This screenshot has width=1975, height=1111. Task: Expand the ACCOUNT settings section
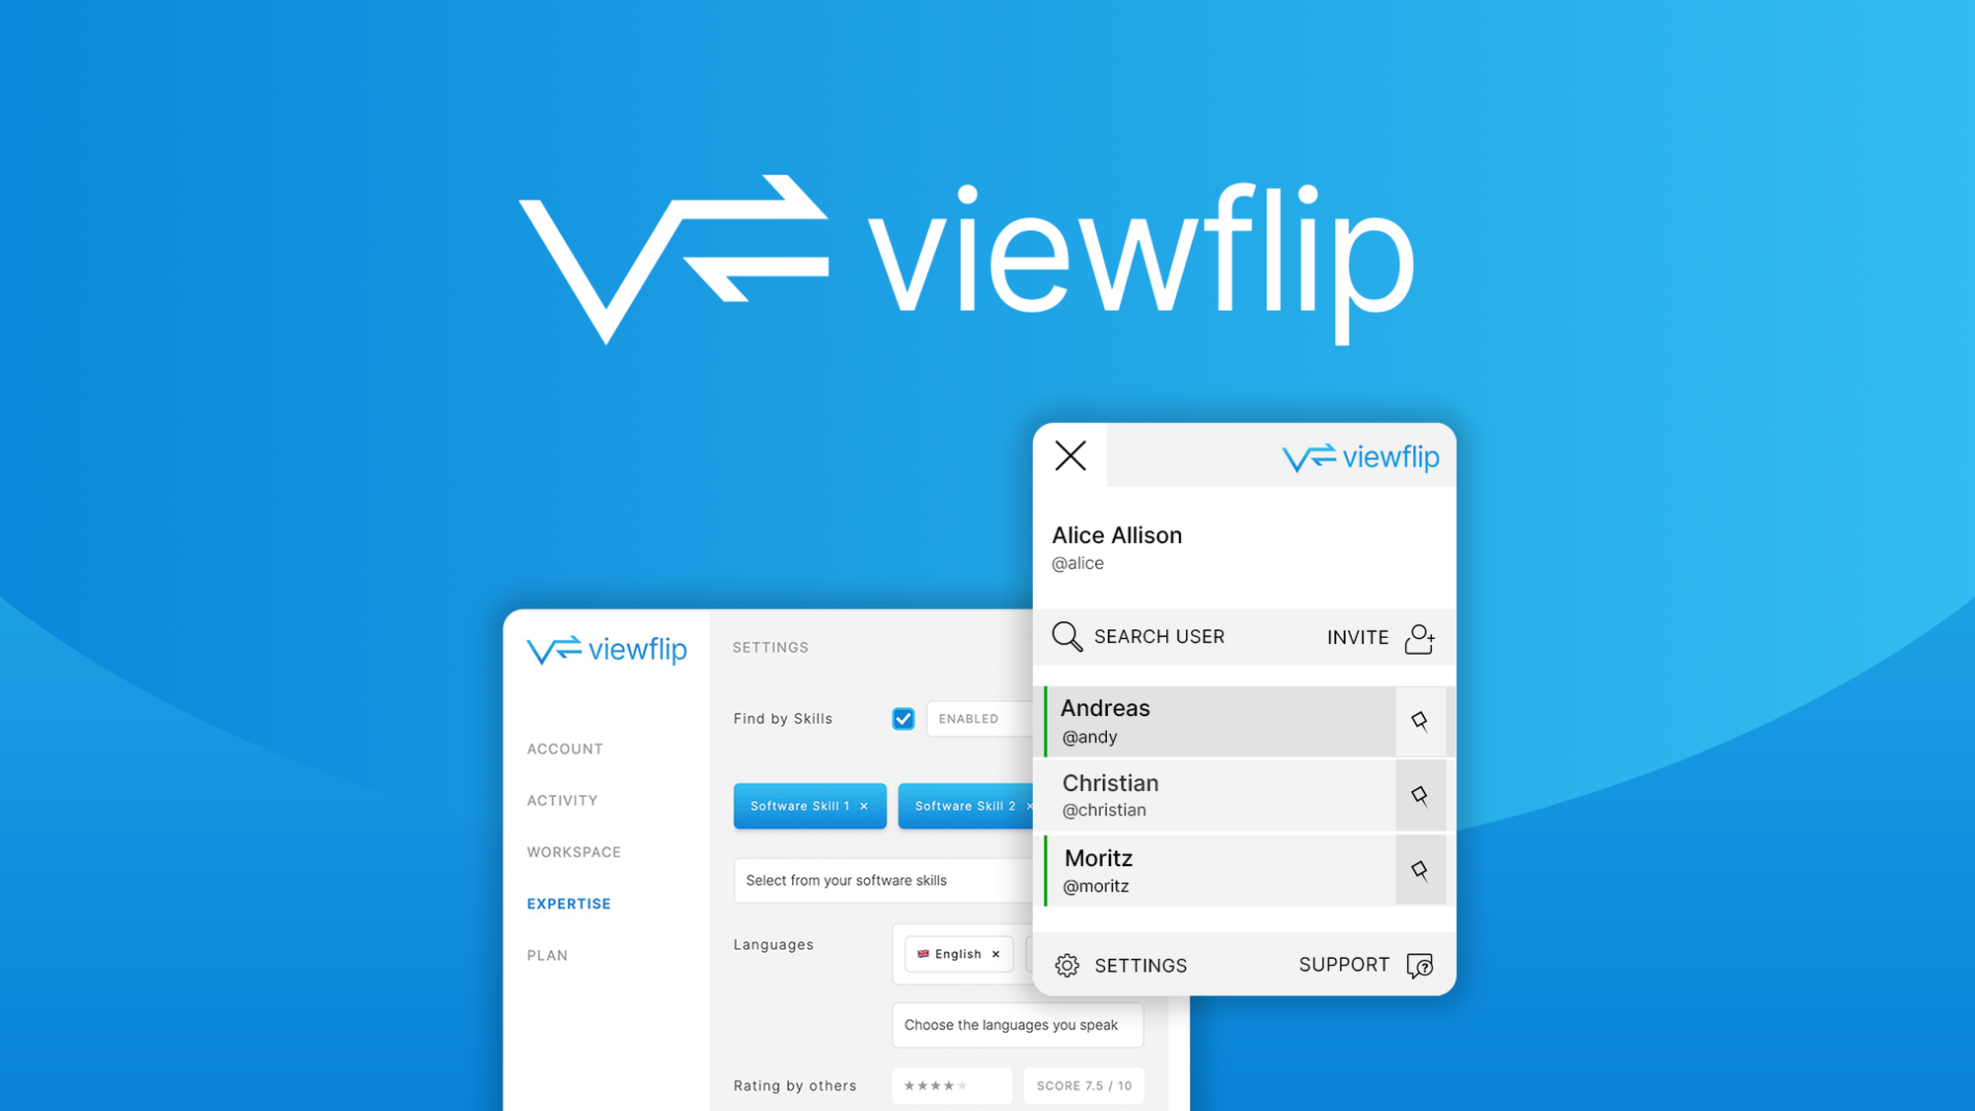point(566,748)
